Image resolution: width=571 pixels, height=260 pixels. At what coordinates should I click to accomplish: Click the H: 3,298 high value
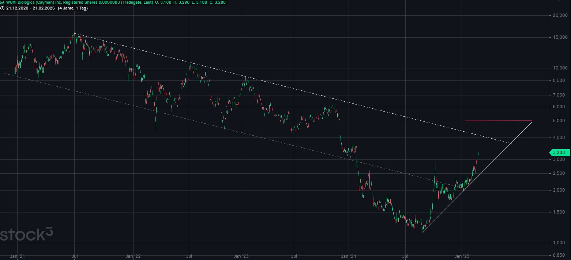(x=181, y=2)
